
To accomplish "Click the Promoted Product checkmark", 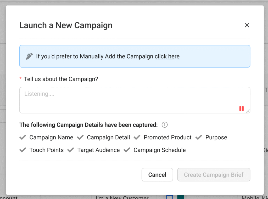I will 137,137.
